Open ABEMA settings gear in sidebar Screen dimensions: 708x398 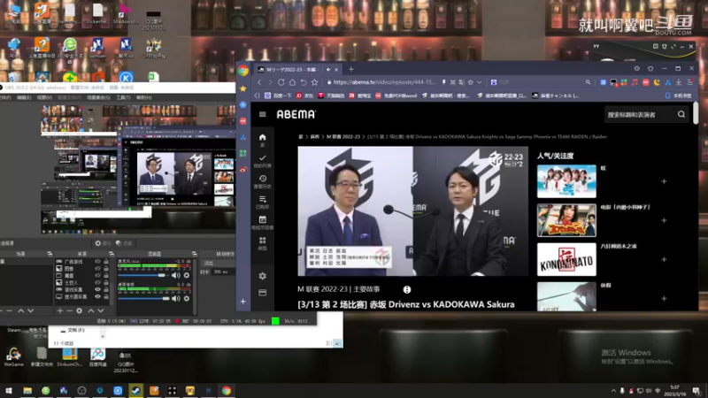262,276
